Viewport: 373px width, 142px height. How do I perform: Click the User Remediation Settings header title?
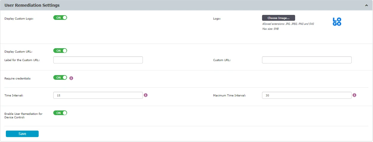click(x=32, y=5)
